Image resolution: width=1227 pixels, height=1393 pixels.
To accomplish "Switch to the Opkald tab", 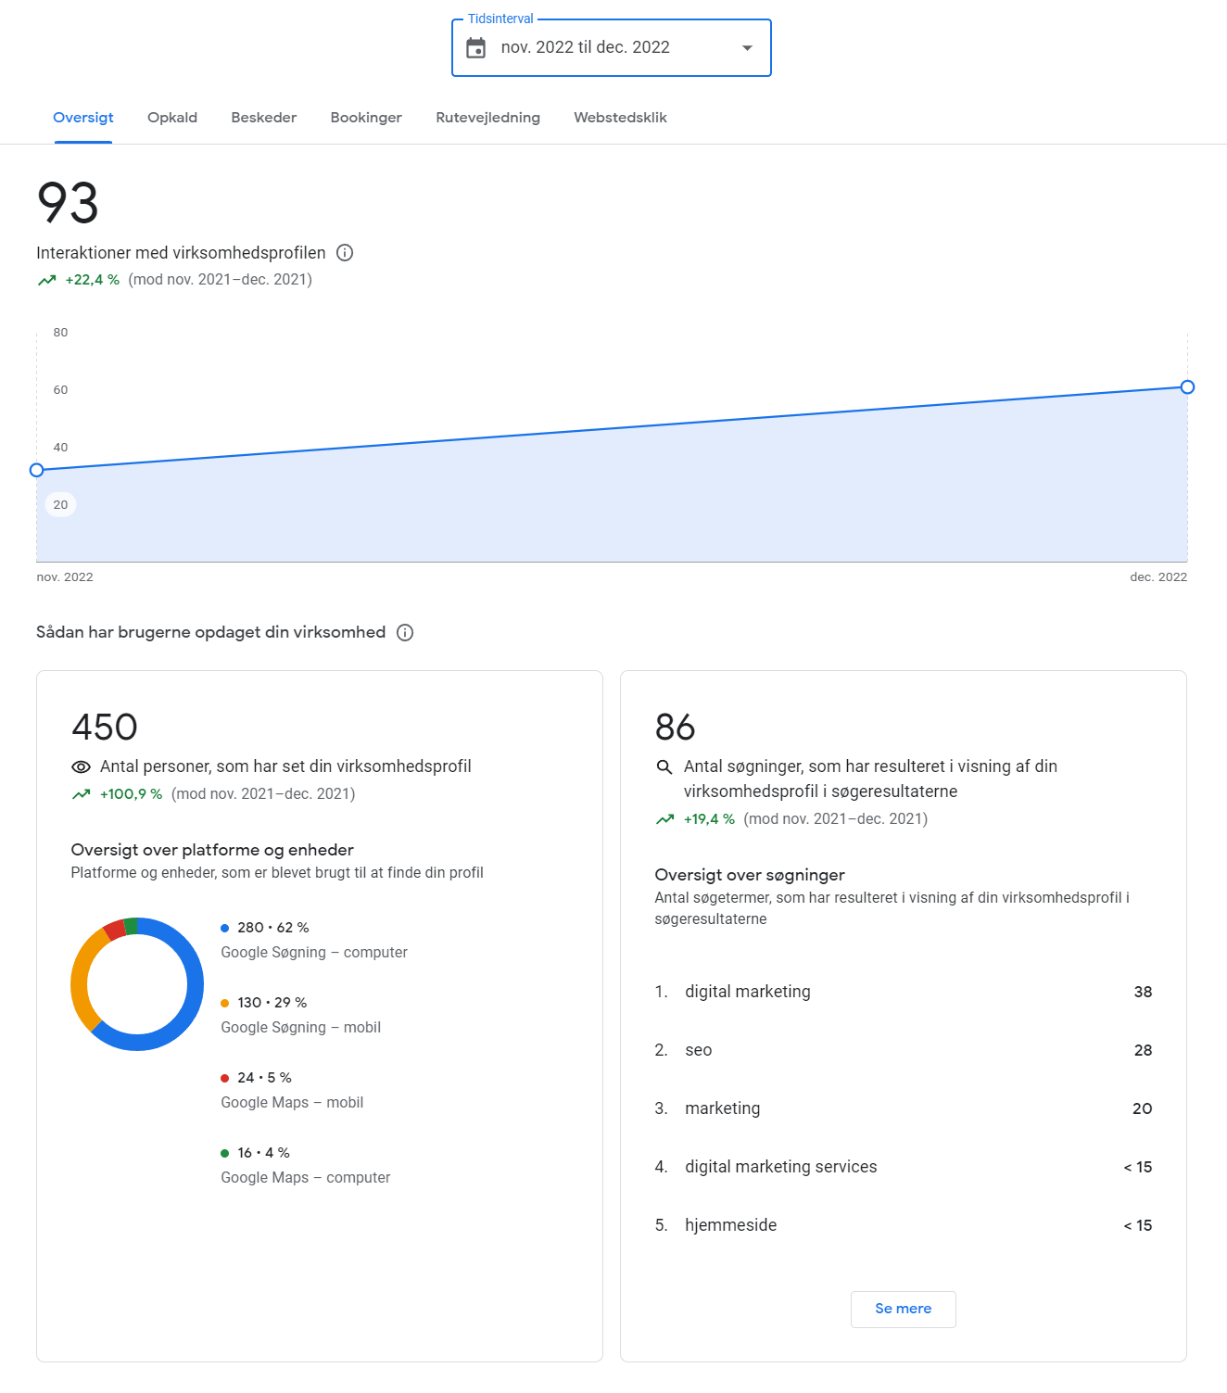I will (172, 118).
